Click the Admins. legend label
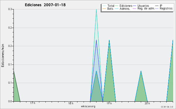Screen dimensions: 176x109 [x=125, y=9]
